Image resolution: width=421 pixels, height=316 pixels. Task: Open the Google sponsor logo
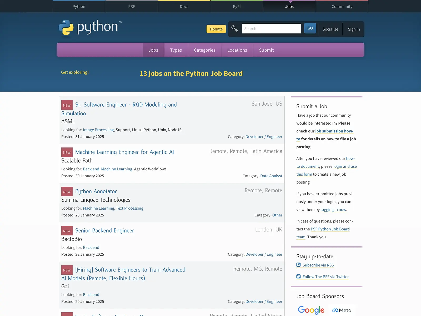point(311,310)
